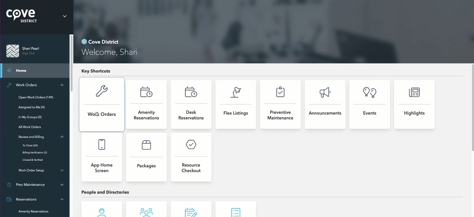Open the Cove District property switcher chevron
This screenshot has height=217, width=474.
click(x=65, y=16)
